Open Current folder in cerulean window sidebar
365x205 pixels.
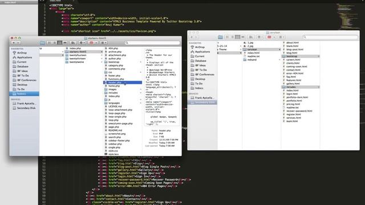coord(200,56)
